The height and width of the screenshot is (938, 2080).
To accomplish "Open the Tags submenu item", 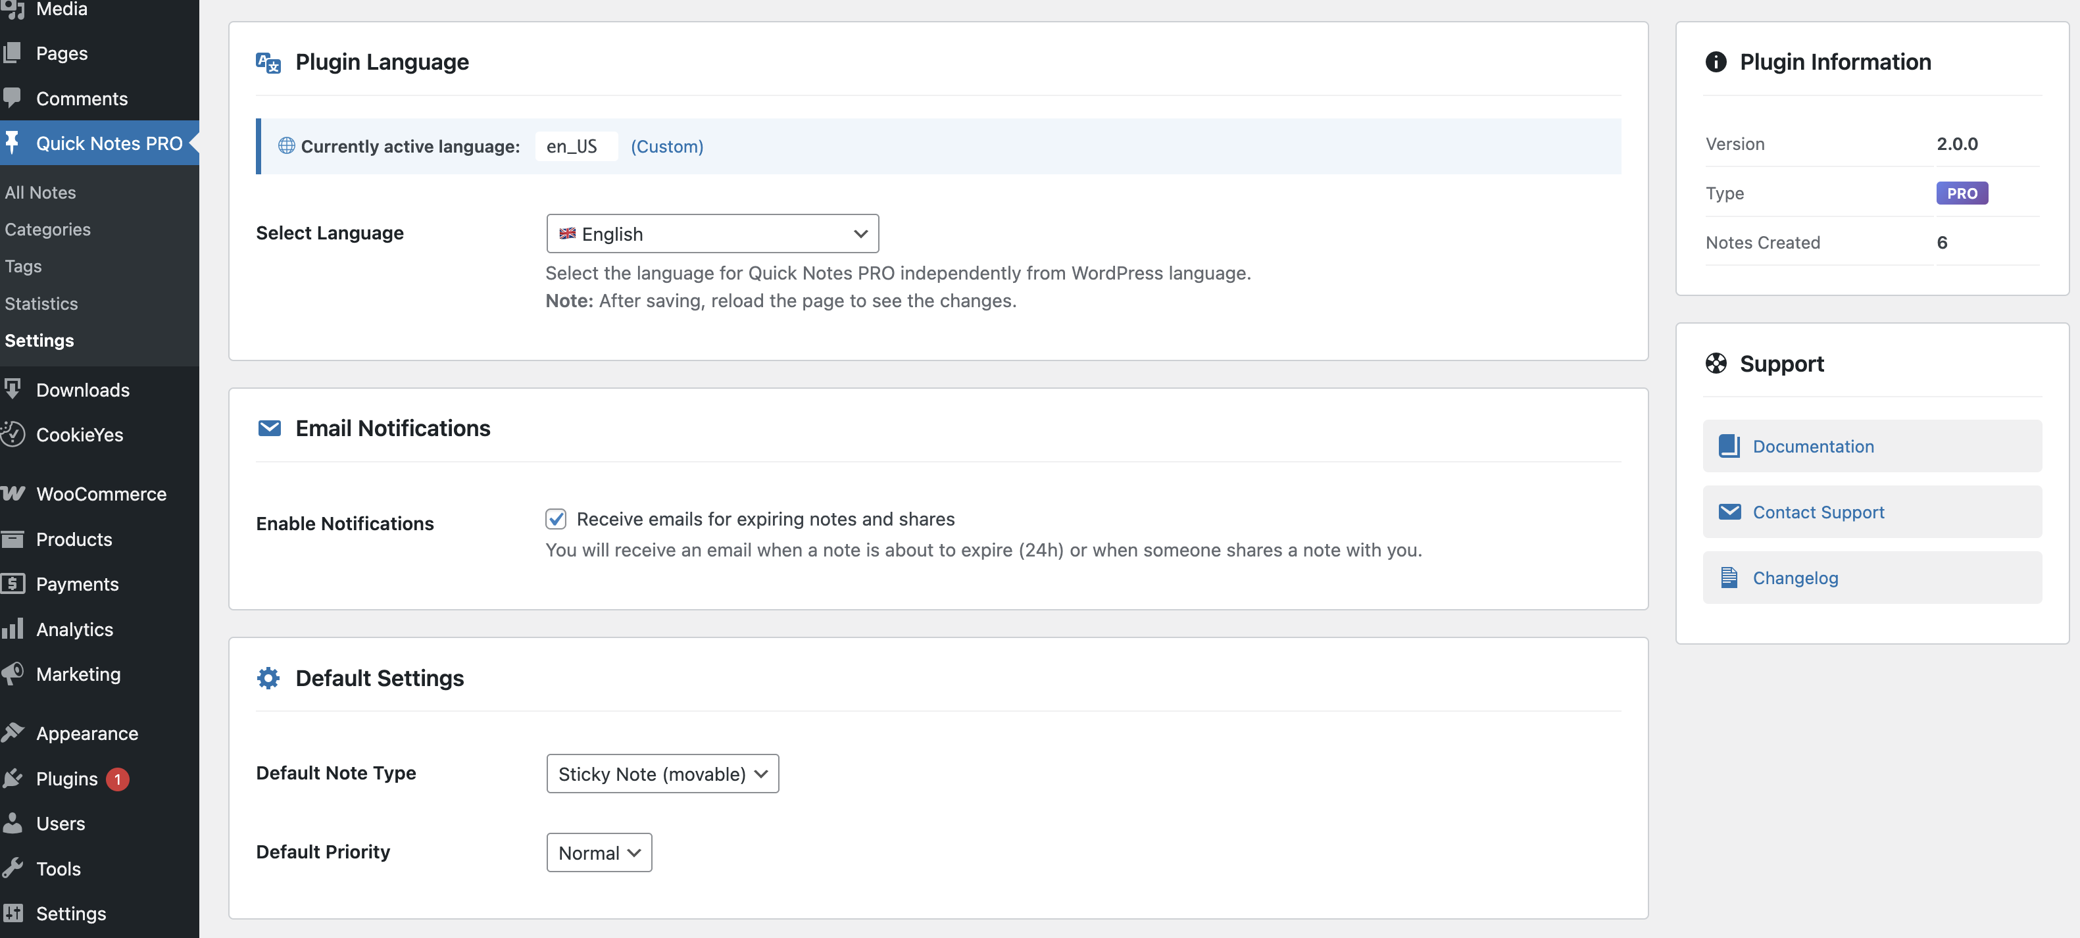I will (x=24, y=266).
